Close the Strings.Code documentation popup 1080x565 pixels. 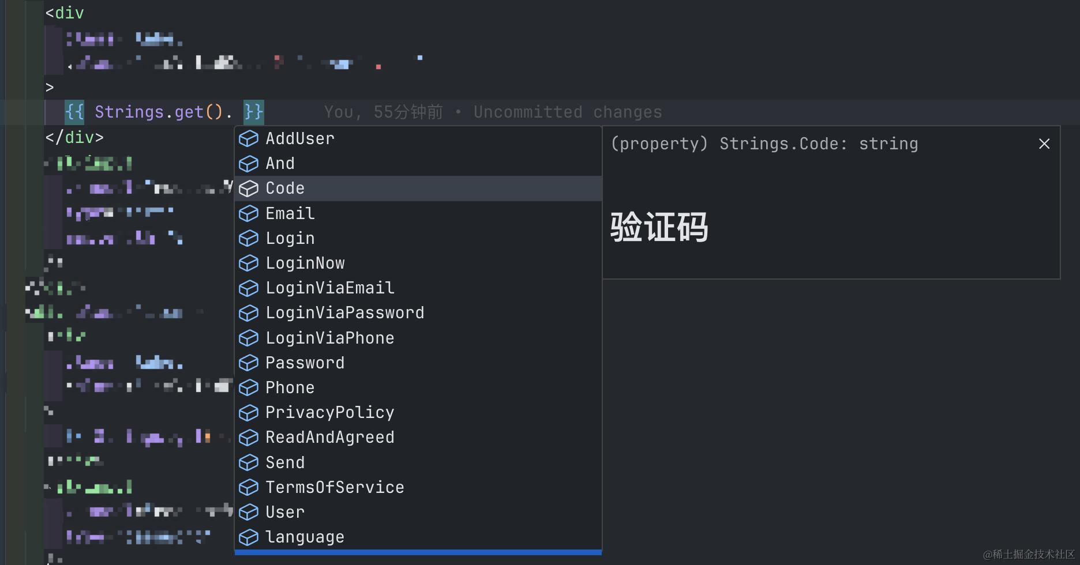point(1044,144)
